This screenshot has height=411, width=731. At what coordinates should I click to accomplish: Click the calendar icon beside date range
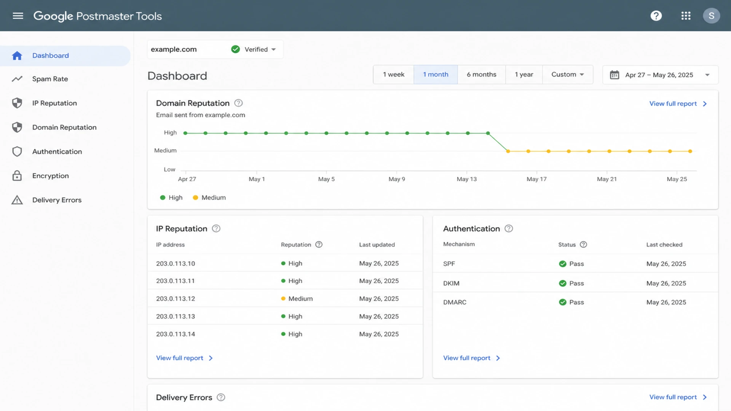point(614,75)
